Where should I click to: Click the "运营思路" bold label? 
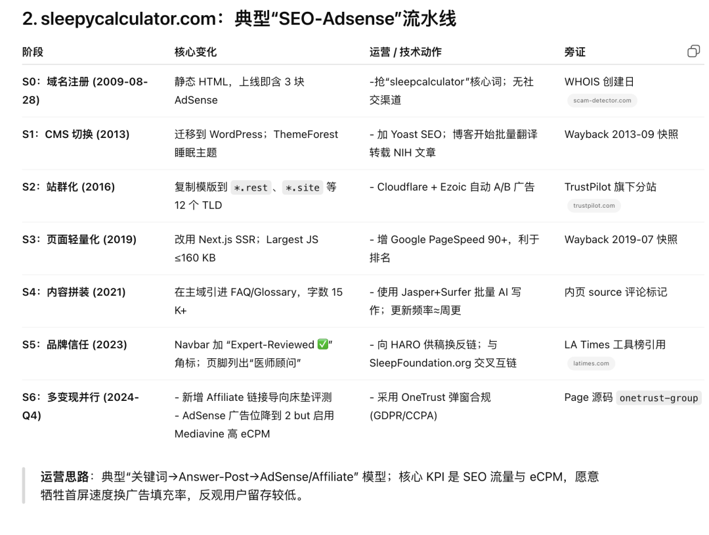64,477
